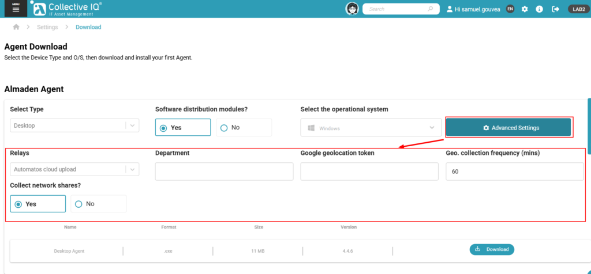Click the Google geolocation token field
591x274 pixels.
369,172
